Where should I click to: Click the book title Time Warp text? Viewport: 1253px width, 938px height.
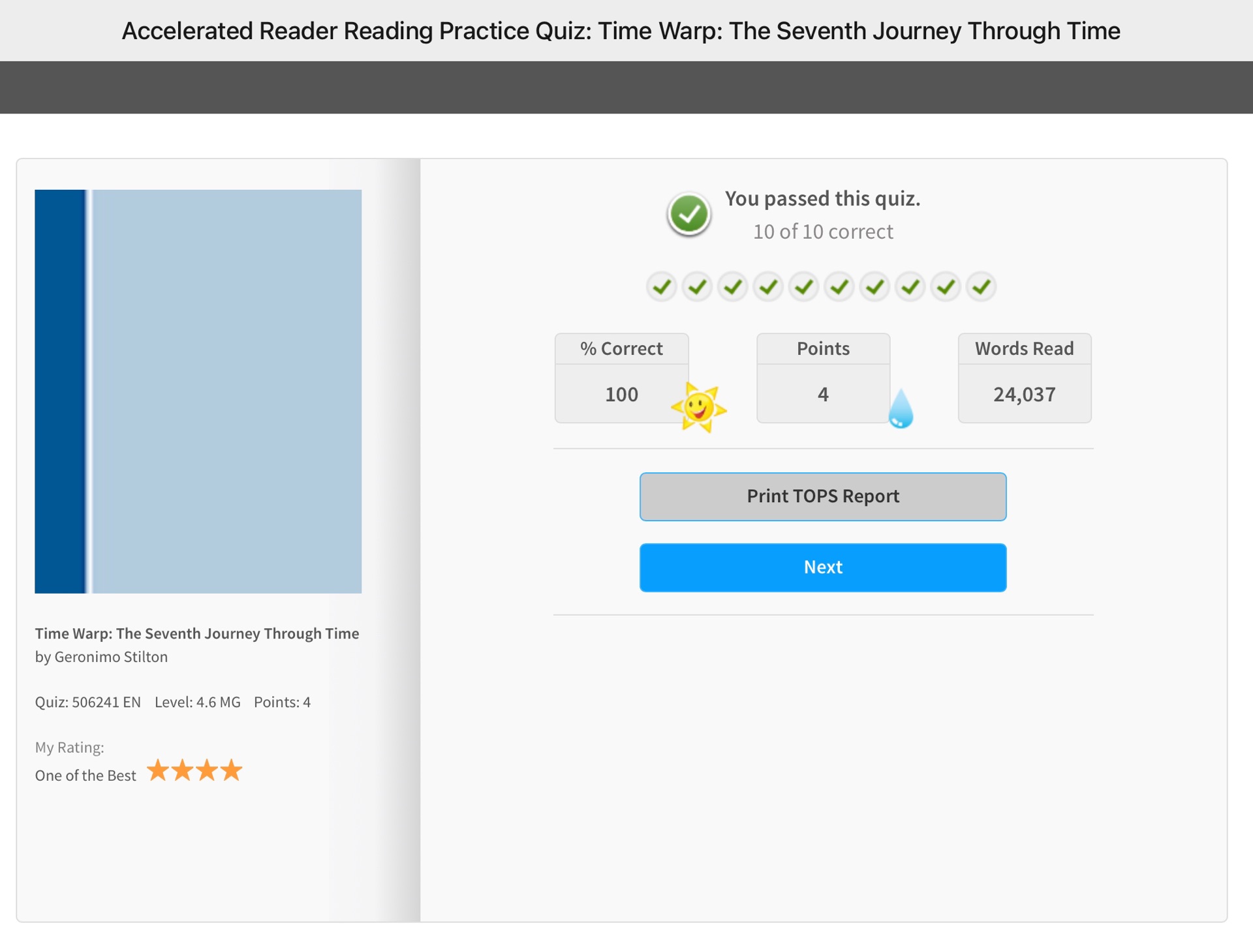197,633
